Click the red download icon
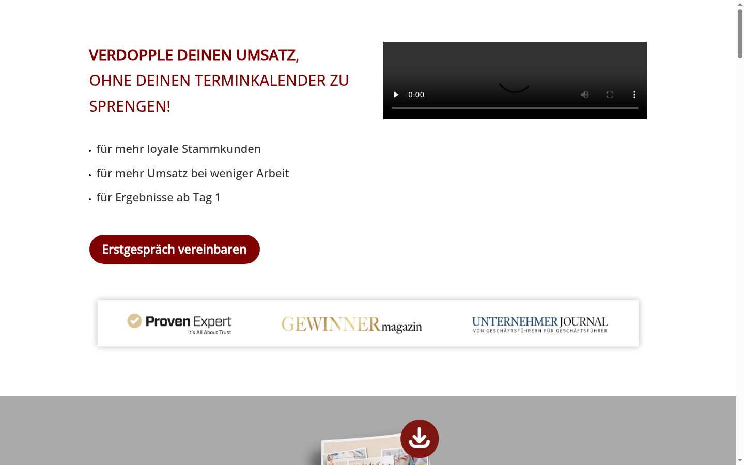The width and height of the screenshot is (744, 465). point(420,439)
